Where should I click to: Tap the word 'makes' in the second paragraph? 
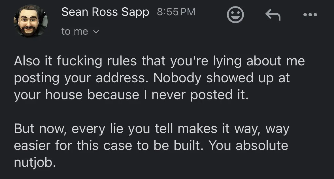coord(197,129)
